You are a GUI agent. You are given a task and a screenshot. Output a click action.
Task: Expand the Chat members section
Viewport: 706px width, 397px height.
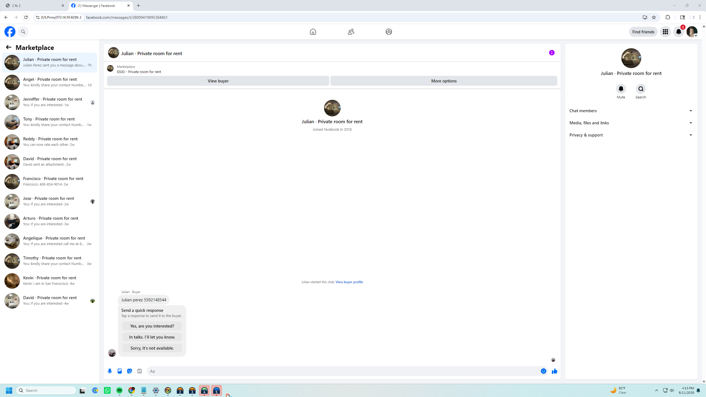point(631,111)
